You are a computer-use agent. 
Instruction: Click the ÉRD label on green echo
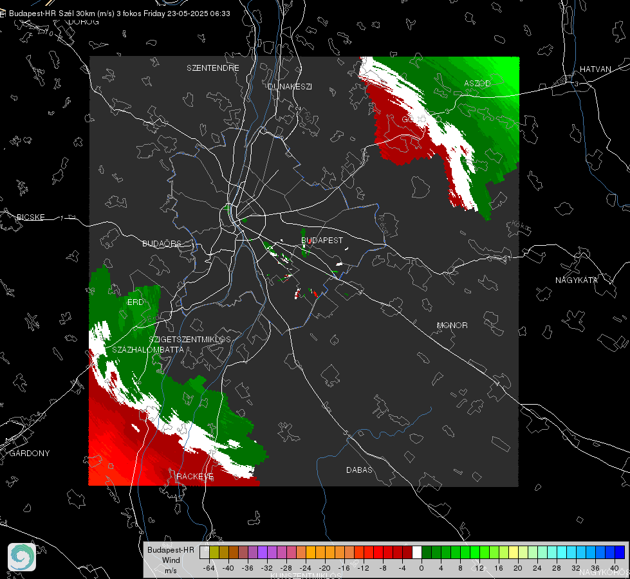(x=135, y=302)
